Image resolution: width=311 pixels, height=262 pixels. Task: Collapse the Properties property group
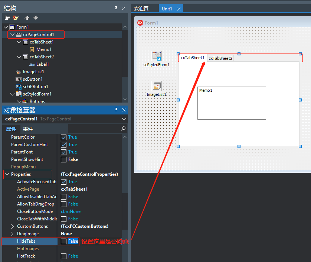click(x=7, y=174)
